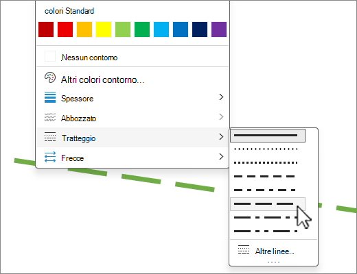This screenshot has width=357, height=274.
Task: Open the Abbozzato submenu
Action: pyautogui.click(x=133, y=118)
